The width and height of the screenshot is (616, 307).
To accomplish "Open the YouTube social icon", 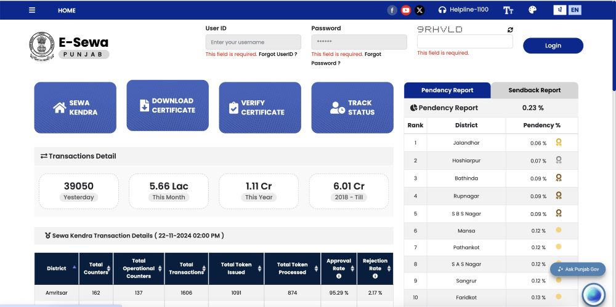I will point(406,10).
